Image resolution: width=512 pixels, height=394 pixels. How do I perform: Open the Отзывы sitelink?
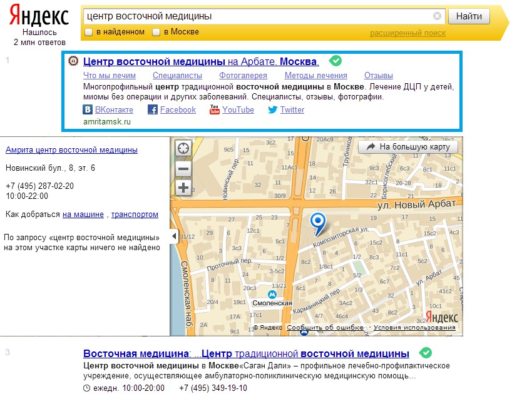[379, 75]
